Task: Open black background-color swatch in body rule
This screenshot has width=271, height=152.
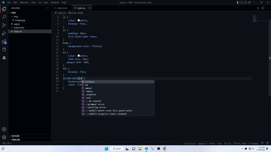Action: click(93, 46)
